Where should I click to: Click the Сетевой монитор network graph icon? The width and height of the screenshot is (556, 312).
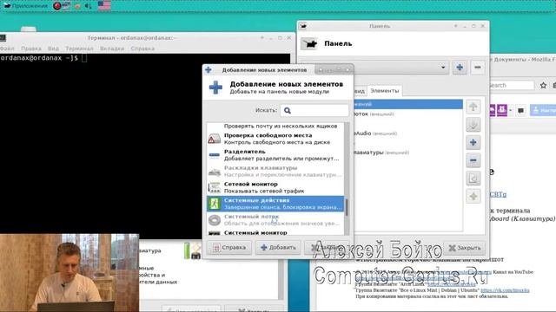pyautogui.click(x=215, y=187)
